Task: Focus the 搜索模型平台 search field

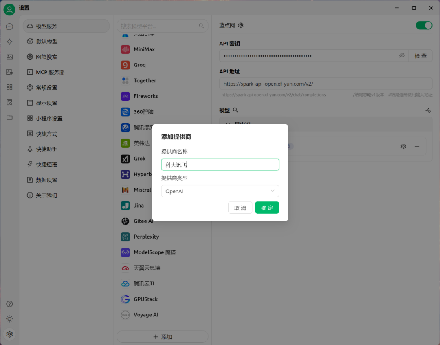Action: [x=163, y=26]
